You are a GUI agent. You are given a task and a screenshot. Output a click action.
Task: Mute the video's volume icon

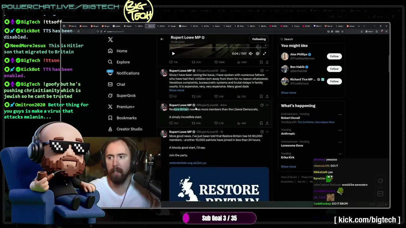pyautogui.click(x=251, y=54)
